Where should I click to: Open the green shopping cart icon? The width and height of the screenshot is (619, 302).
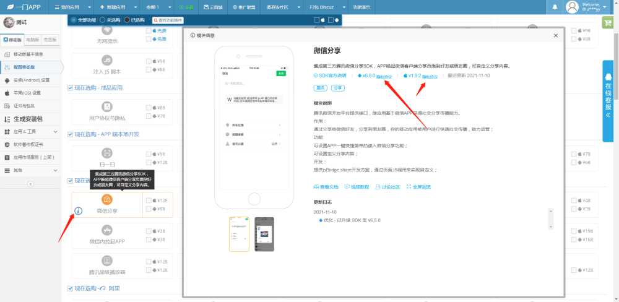(x=607, y=22)
